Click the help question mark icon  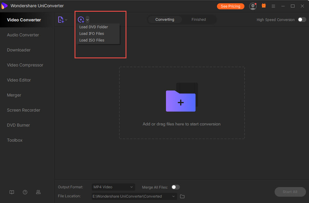(25, 192)
